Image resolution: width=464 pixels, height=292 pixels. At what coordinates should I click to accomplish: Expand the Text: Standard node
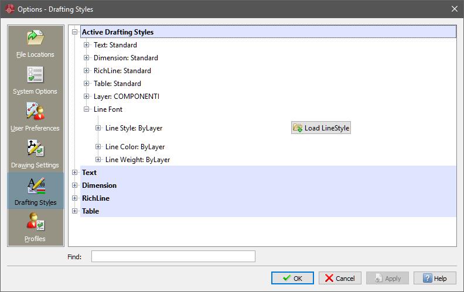click(x=86, y=45)
